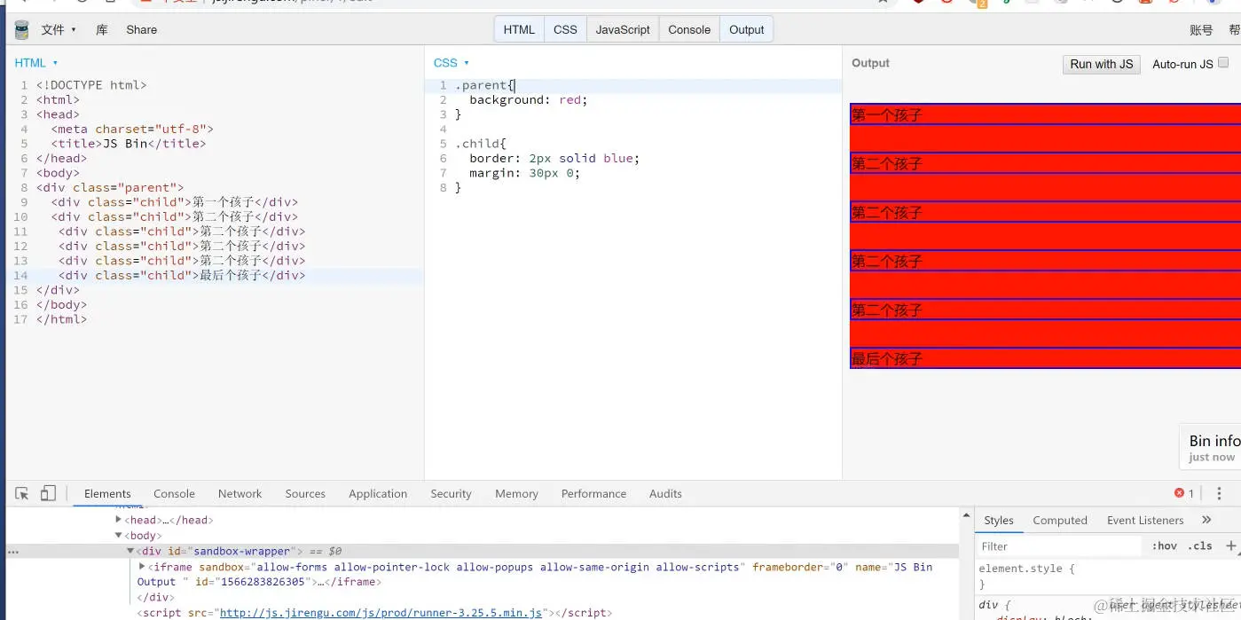Toggle the HTML panel button

519,29
